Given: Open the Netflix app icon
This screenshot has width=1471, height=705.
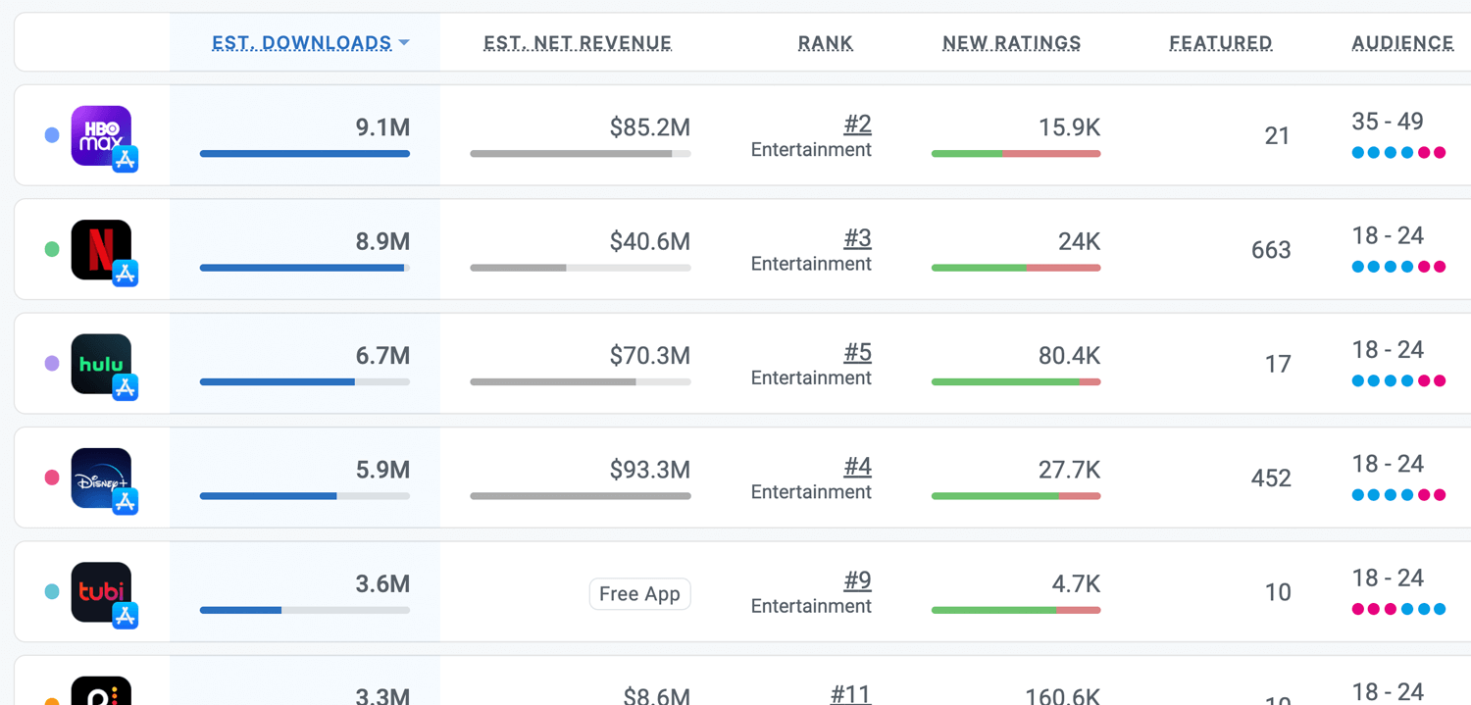Looking at the screenshot, I should point(101,249).
